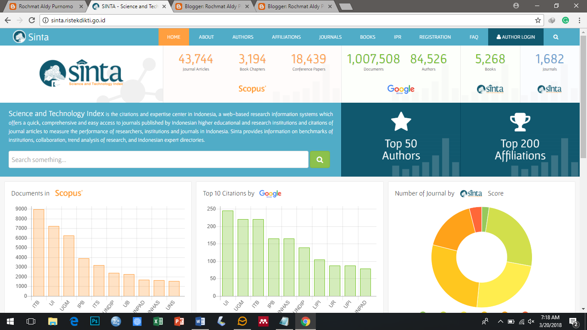The height and width of the screenshot is (330, 587).
Task: Open the AFFILIATIONS menu item
Action: click(286, 37)
